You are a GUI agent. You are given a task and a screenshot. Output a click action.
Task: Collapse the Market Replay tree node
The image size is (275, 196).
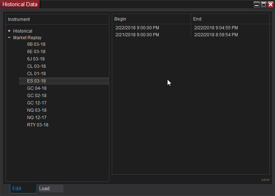(9, 37)
